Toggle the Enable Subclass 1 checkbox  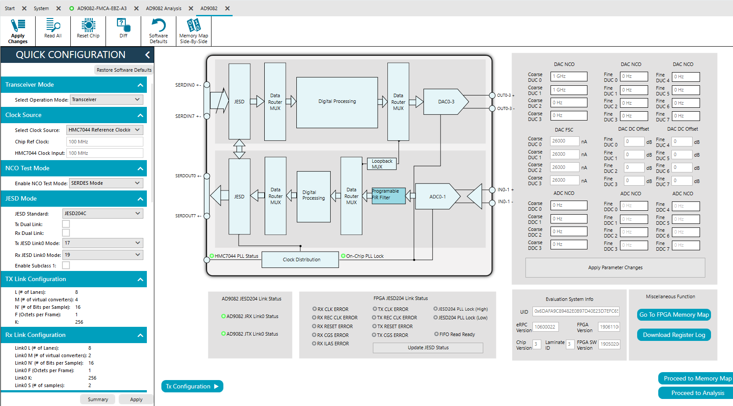click(x=66, y=265)
